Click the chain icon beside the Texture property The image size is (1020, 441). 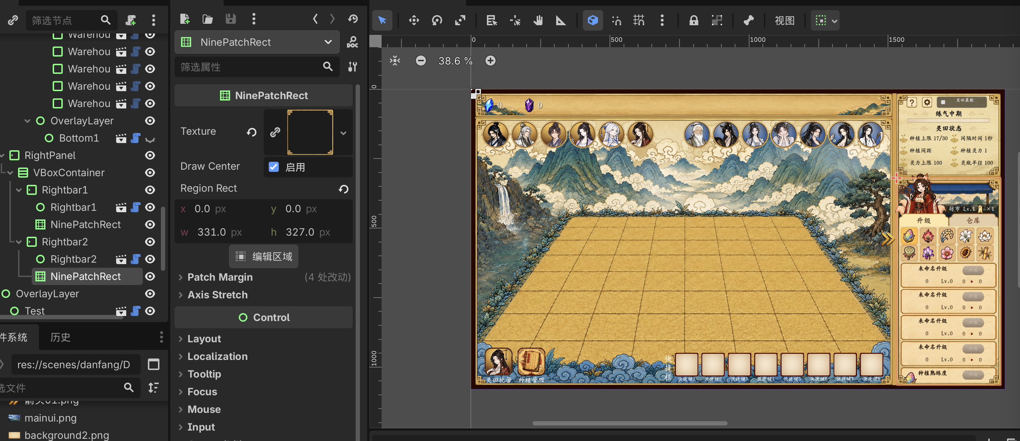(x=275, y=132)
